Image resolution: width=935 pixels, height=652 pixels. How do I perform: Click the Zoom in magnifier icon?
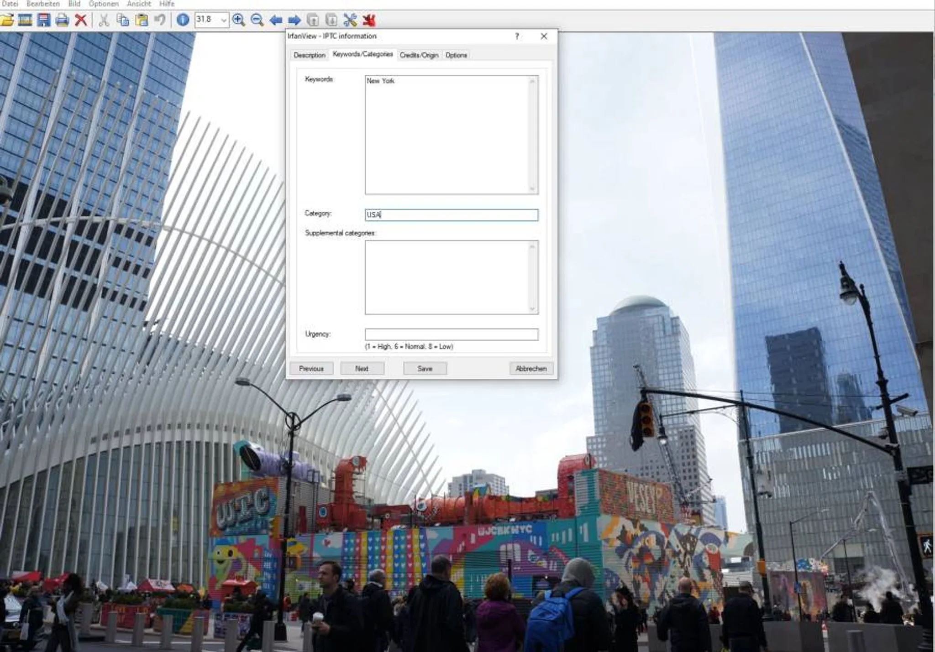[238, 20]
